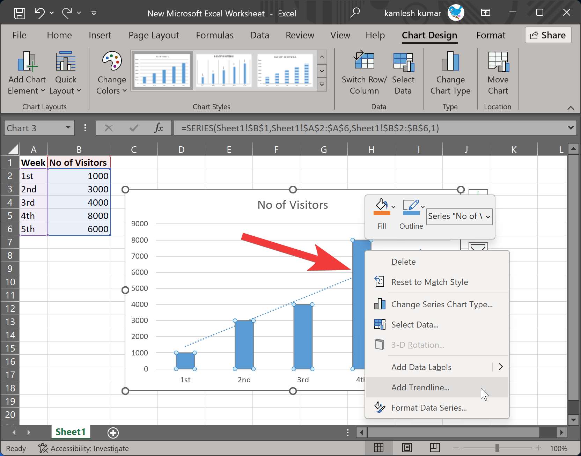The height and width of the screenshot is (456, 581).
Task: Click the Fill paint bucket icon
Action: [x=381, y=207]
